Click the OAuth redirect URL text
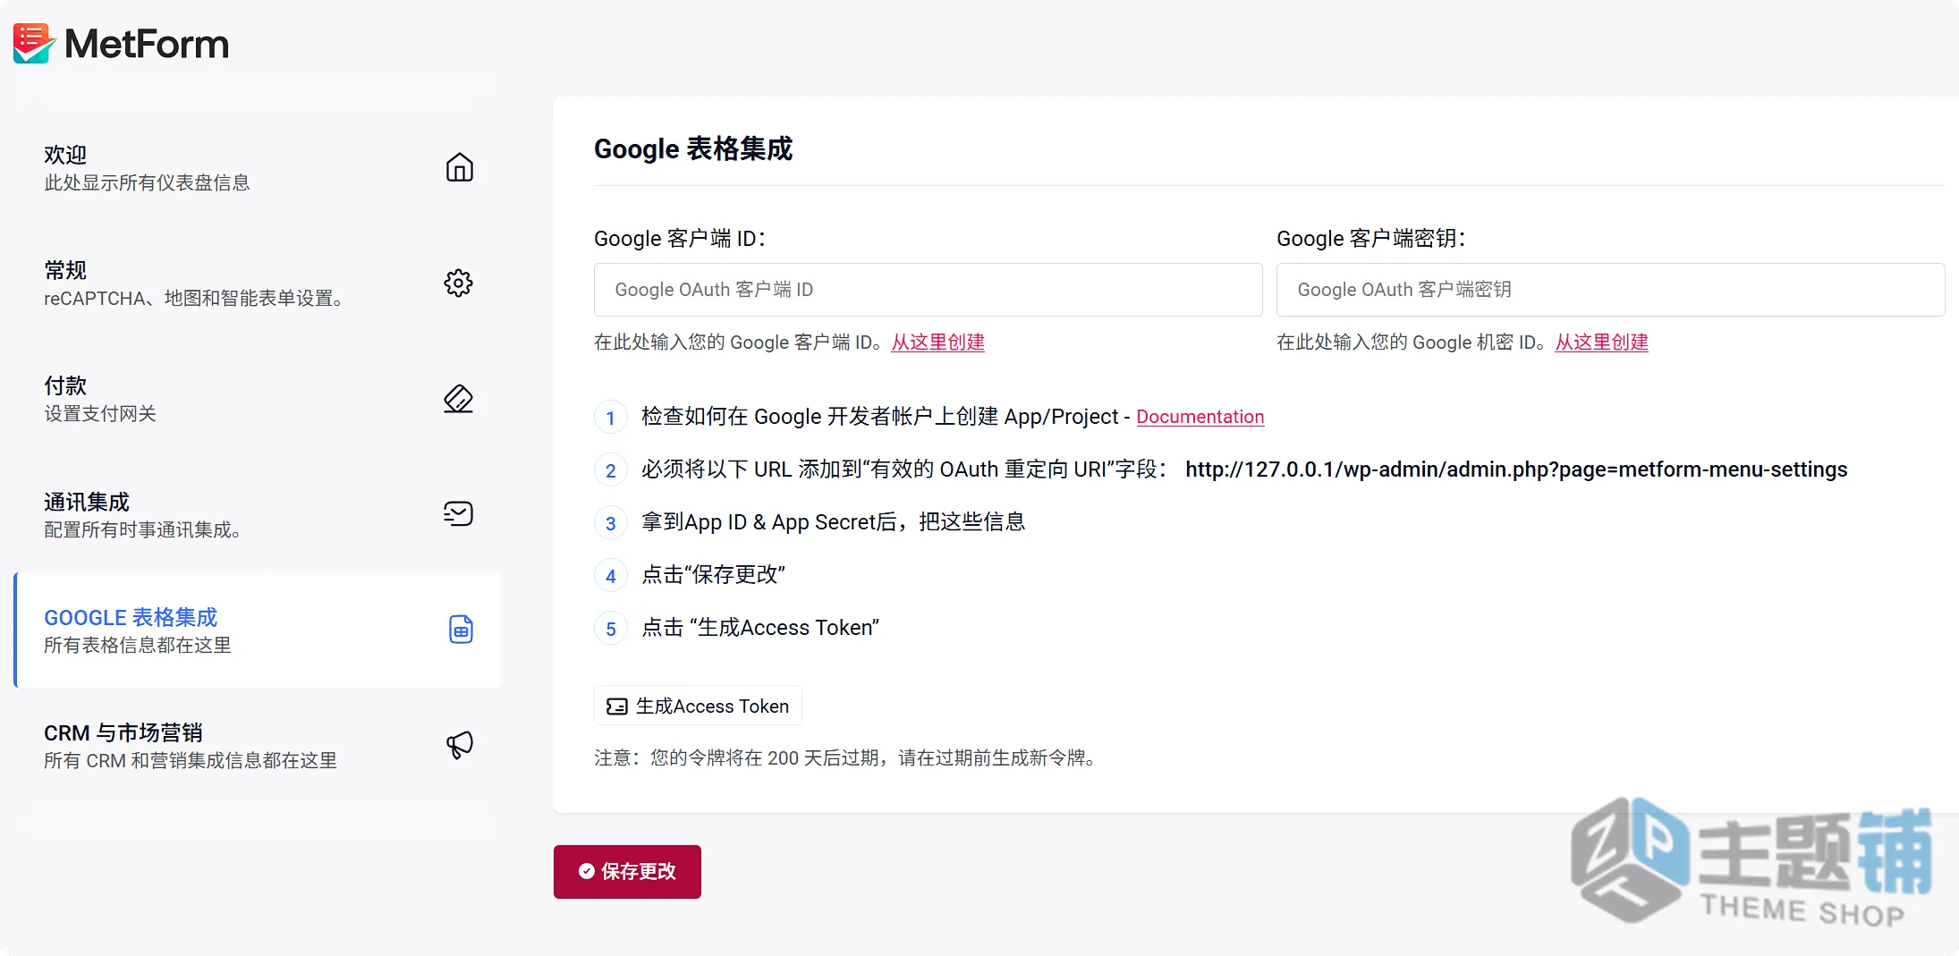Image resolution: width=1959 pixels, height=956 pixels. [1516, 470]
